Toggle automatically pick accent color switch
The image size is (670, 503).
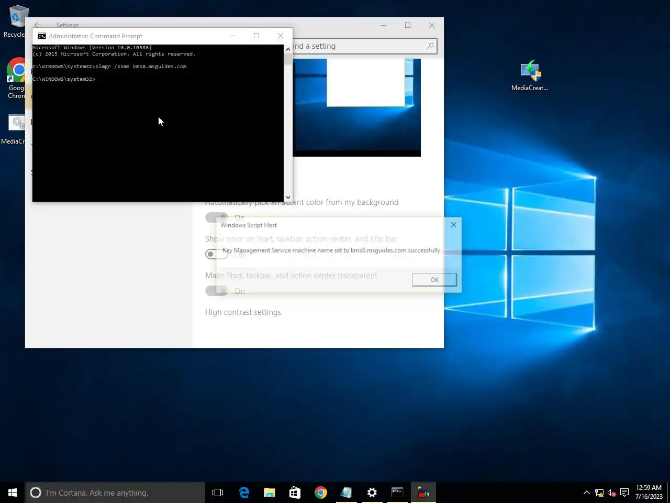[216, 217]
